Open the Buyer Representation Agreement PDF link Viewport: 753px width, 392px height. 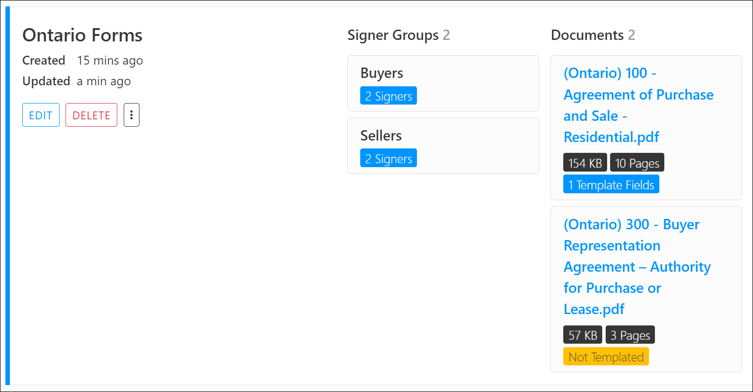point(637,266)
